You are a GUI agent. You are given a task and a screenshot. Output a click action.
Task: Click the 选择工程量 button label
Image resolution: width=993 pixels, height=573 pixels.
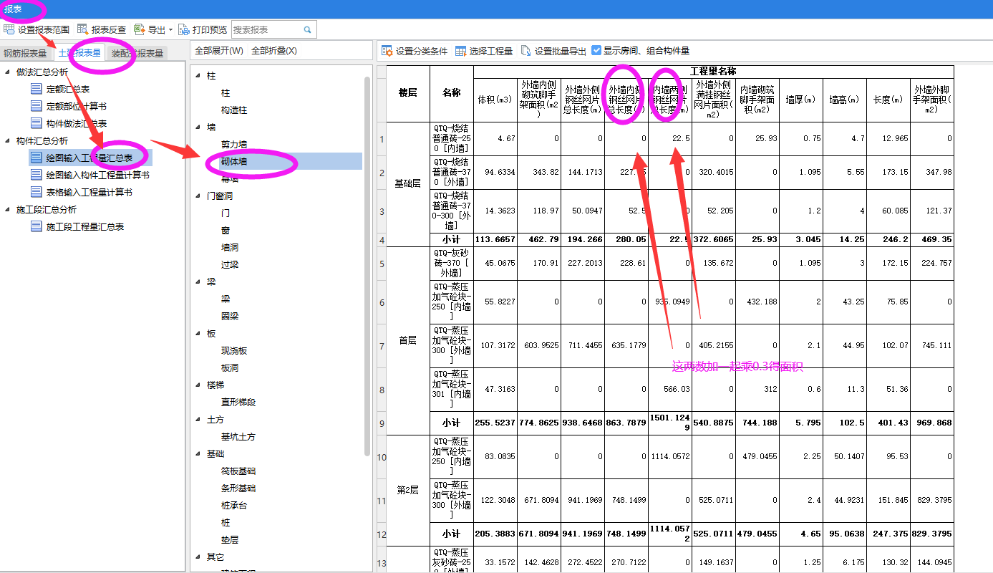[491, 51]
